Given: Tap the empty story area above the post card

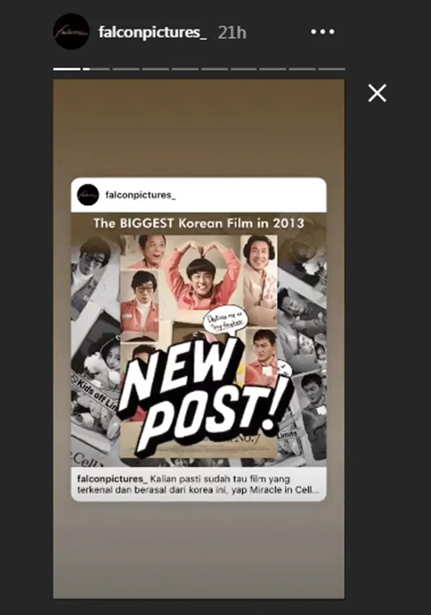Looking at the screenshot, I should [199, 128].
